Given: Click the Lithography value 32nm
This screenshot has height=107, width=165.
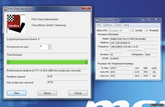Looking at the screenshot, I should (x=151, y=55).
